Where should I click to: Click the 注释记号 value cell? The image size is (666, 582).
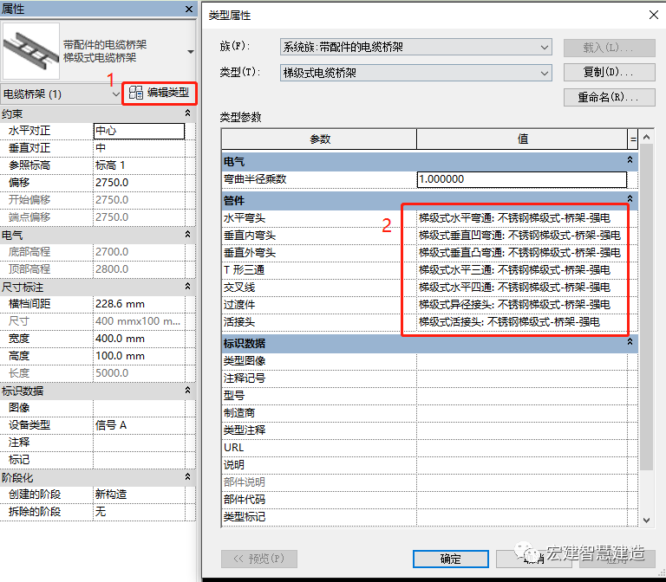coord(522,378)
